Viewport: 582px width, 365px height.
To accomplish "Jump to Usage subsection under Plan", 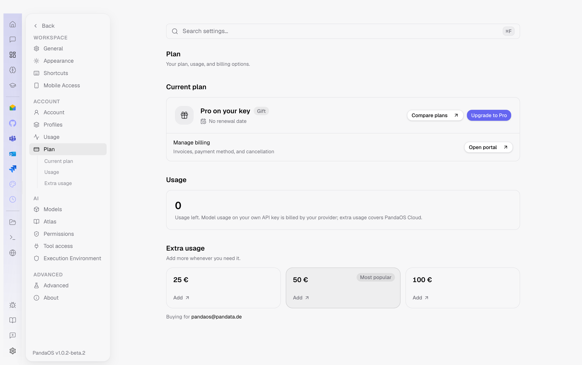I will click(52, 172).
